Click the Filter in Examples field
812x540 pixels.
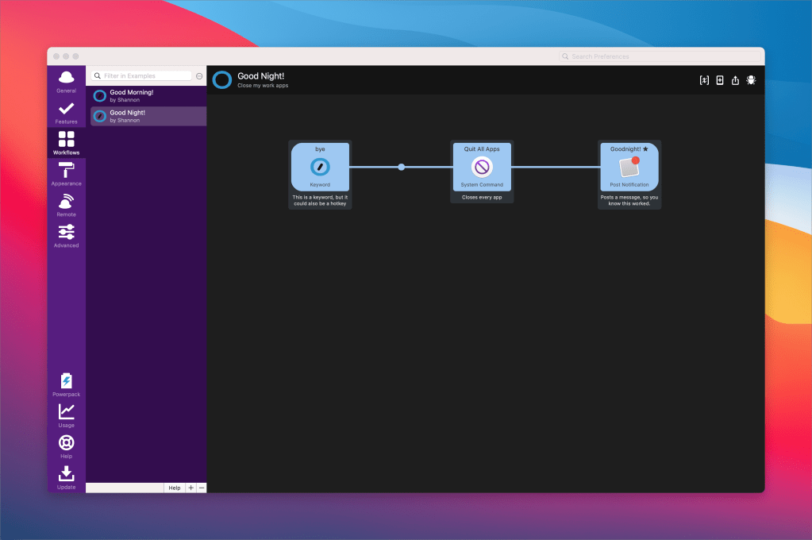pyautogui.click(x=143, y=76)
